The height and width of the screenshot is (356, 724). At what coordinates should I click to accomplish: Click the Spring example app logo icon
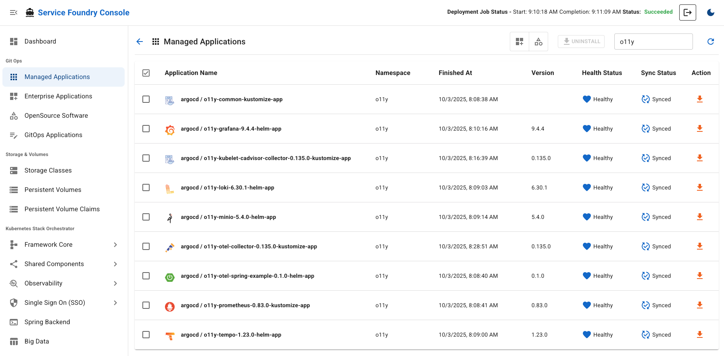tap(170, 277)
